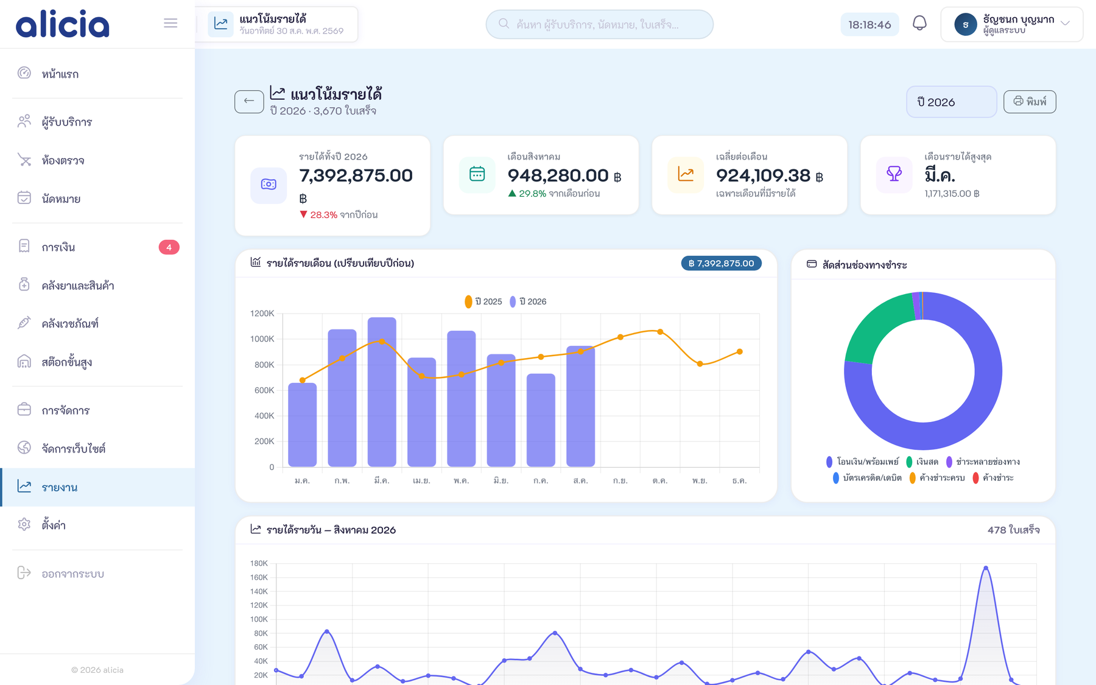
Task: Click the 1,171,315.00 ฿ peak month value
Action: point(952,194)
